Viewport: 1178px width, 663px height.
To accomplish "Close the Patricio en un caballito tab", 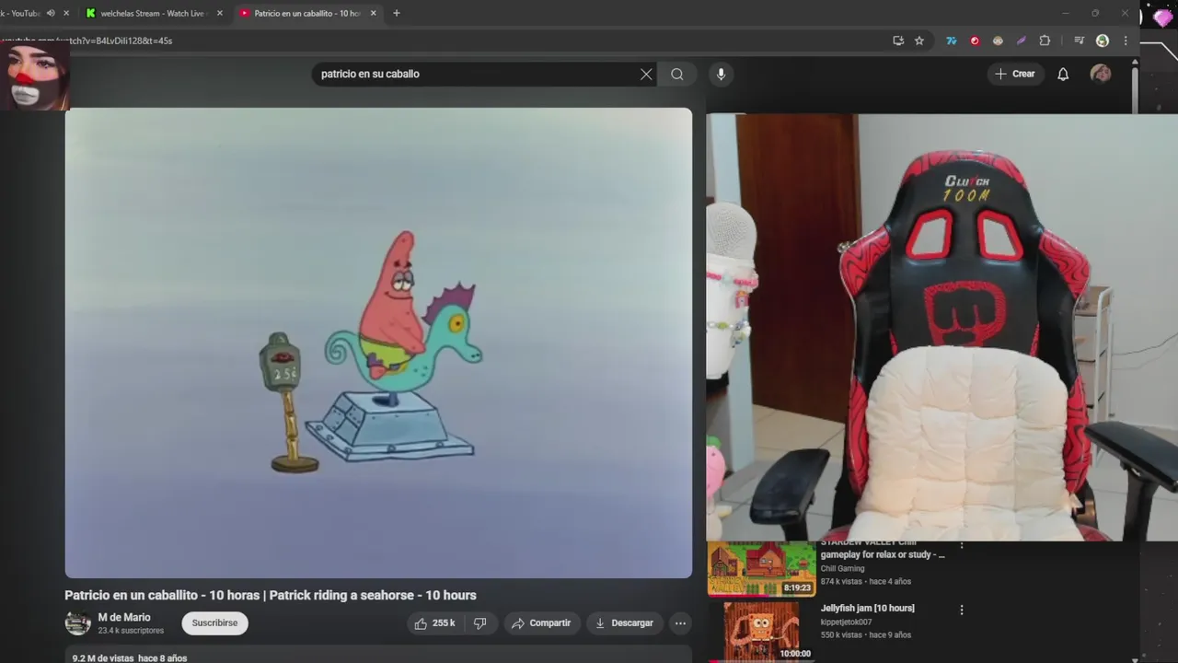I will click(373, 13).
